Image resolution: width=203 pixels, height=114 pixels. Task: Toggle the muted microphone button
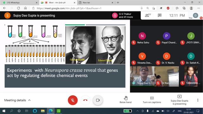(x=73, y=100)
